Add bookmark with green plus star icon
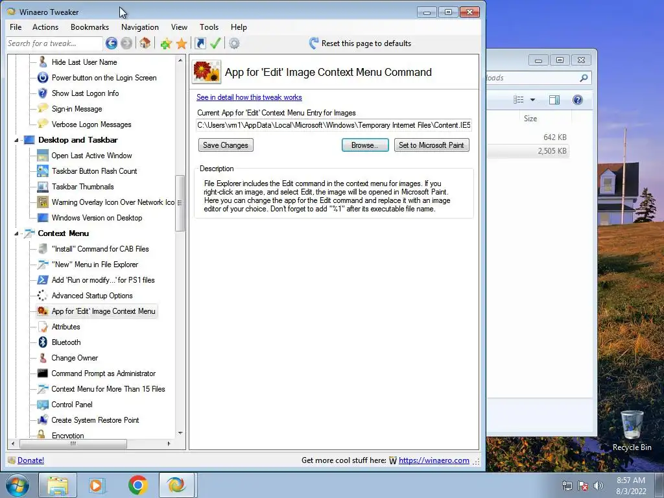Screen dimensions: 664x498 pos(166,43)
